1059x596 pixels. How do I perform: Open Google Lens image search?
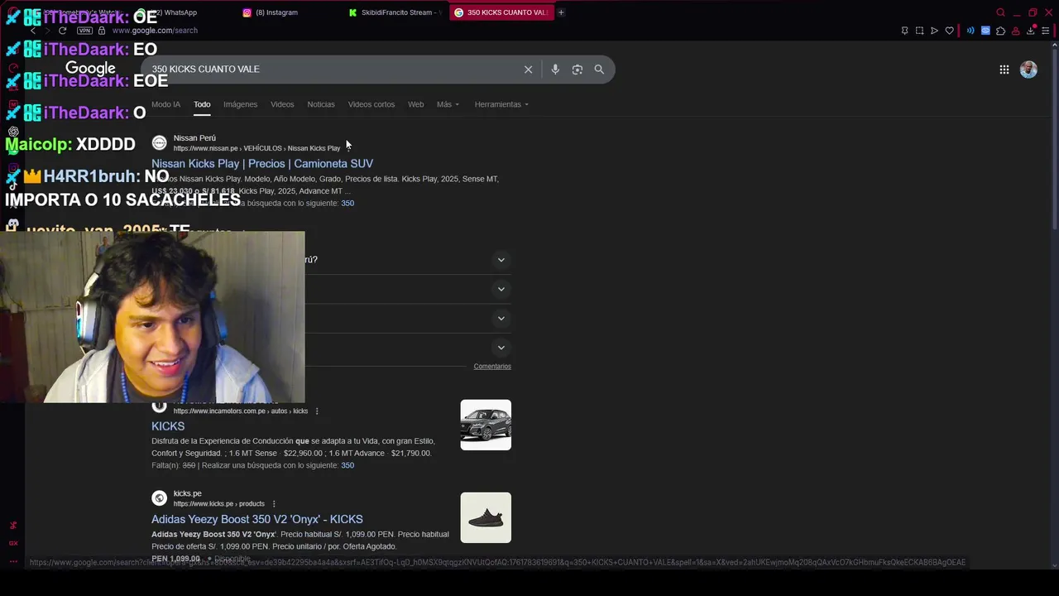pos(577,70)
